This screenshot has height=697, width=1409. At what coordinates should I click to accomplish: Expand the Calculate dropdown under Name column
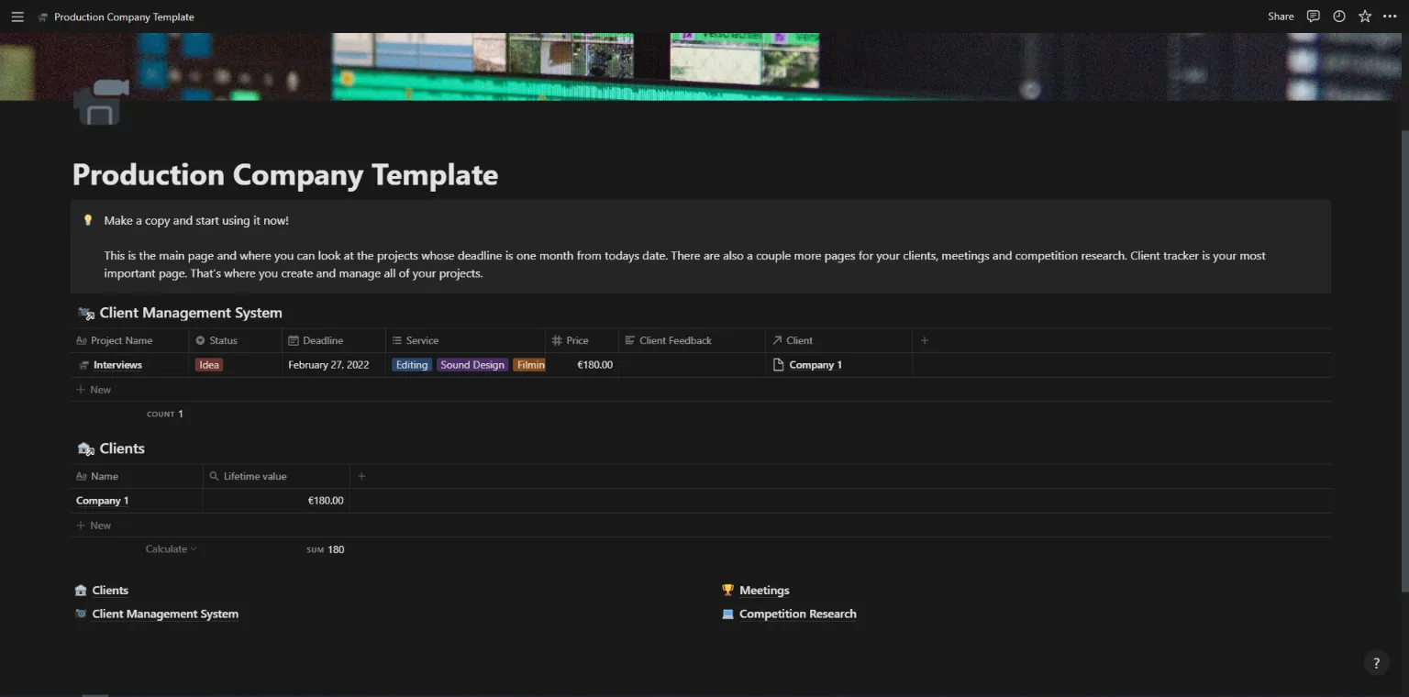pyautogui.click(x=171, y=549)
